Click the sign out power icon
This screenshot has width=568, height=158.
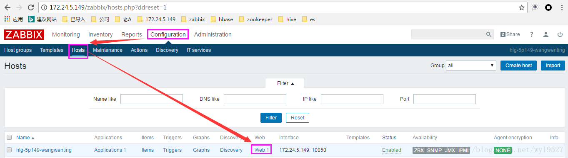click(x=560, y=34)
